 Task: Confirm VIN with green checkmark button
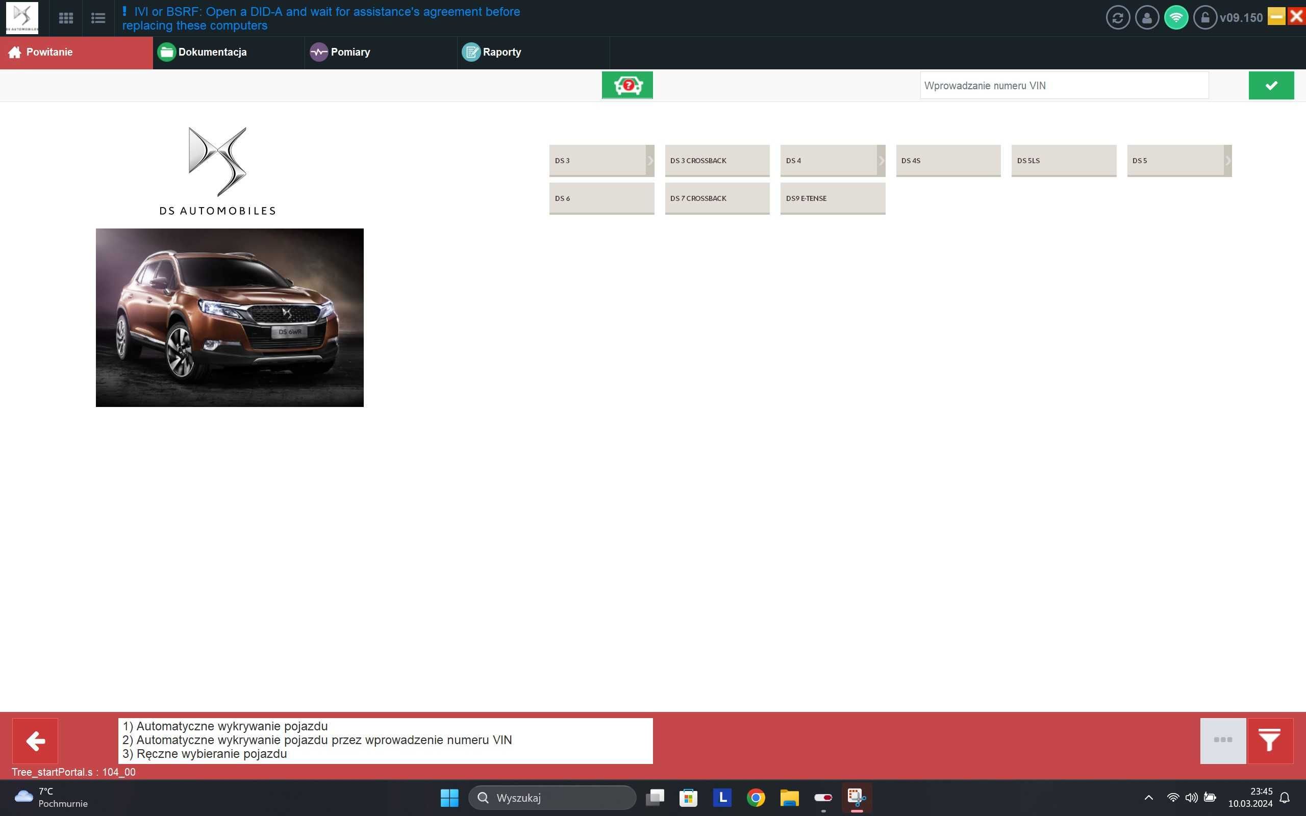(1271, 85)
